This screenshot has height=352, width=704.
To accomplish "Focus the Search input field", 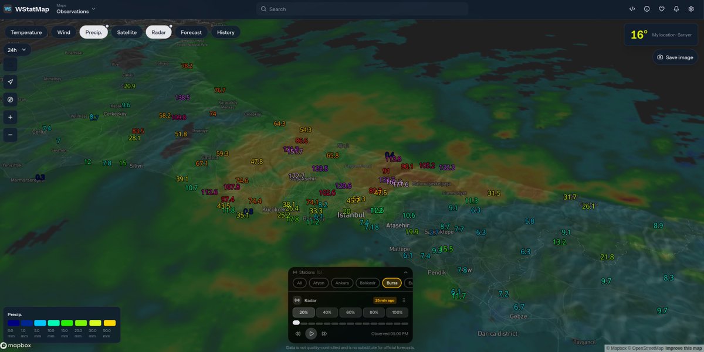I will [x=362, y=9].
